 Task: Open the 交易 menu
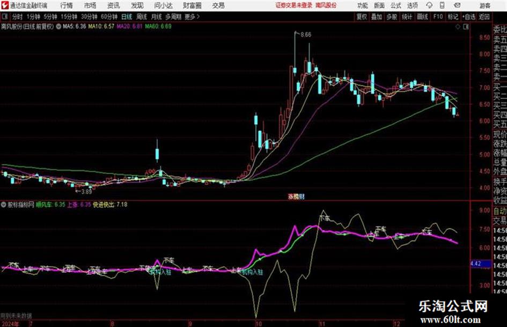(218, 5)
